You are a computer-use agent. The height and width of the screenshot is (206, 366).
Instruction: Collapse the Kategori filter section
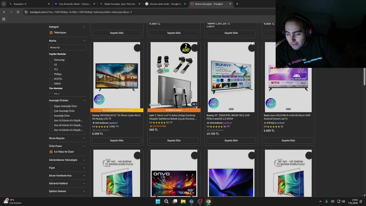tap(84, 27)
